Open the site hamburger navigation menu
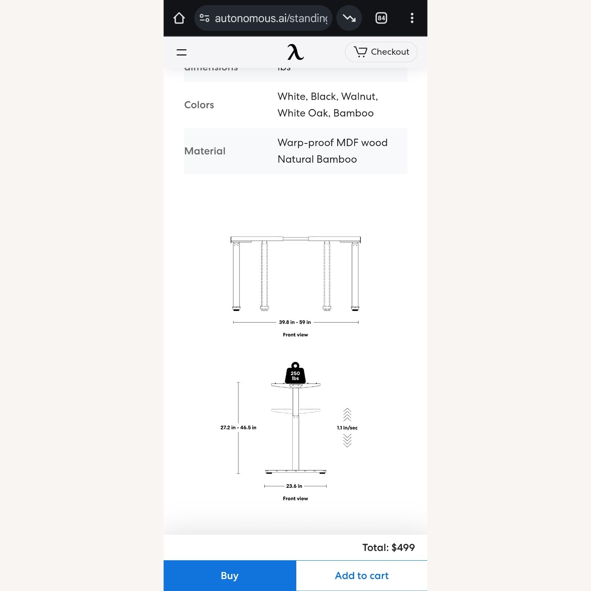591x591 pixels. [181, 52]
